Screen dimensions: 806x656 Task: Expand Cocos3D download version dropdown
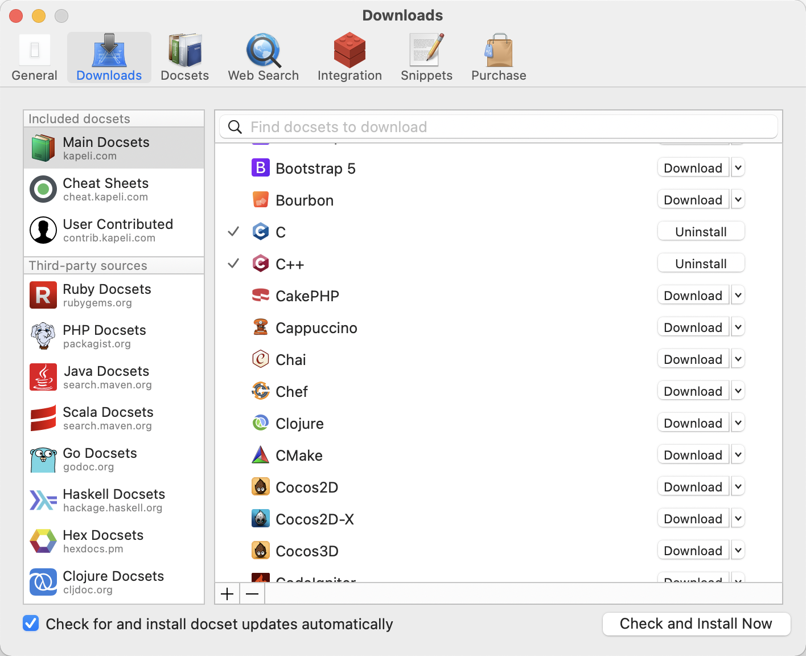738,551
